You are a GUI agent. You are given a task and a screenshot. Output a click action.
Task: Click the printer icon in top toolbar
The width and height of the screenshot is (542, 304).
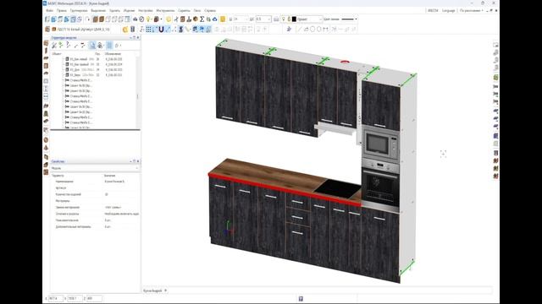(x=276, y=19)
